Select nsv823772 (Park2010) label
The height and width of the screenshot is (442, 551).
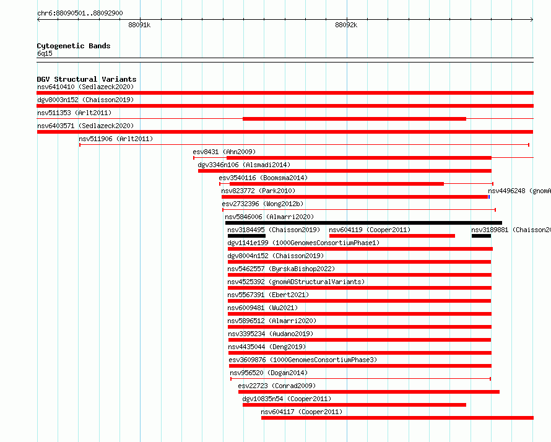(x=258, y=191)
